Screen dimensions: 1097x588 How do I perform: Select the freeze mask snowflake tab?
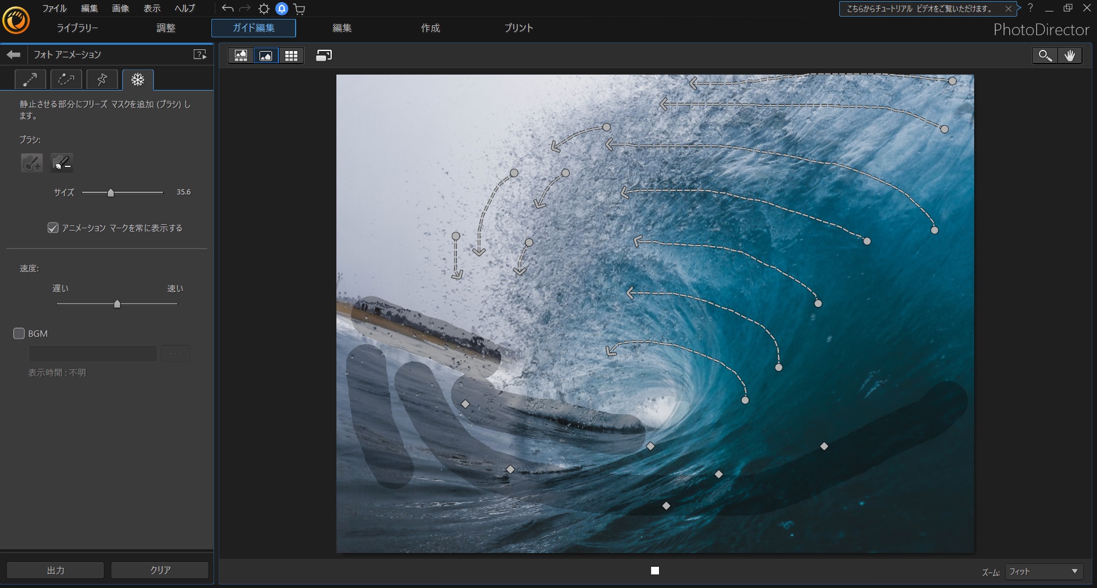[138, 79]
